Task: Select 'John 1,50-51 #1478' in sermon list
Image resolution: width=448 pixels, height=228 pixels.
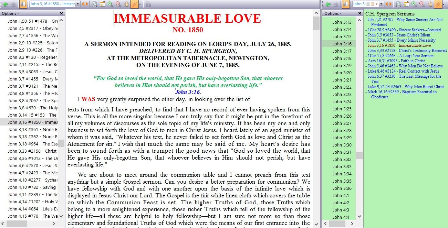Action: coord(33,21)
